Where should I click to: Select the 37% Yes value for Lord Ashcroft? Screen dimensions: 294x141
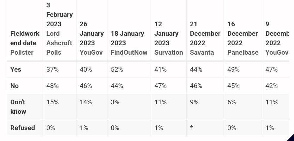pyautogui.click(x=53, y=69)
